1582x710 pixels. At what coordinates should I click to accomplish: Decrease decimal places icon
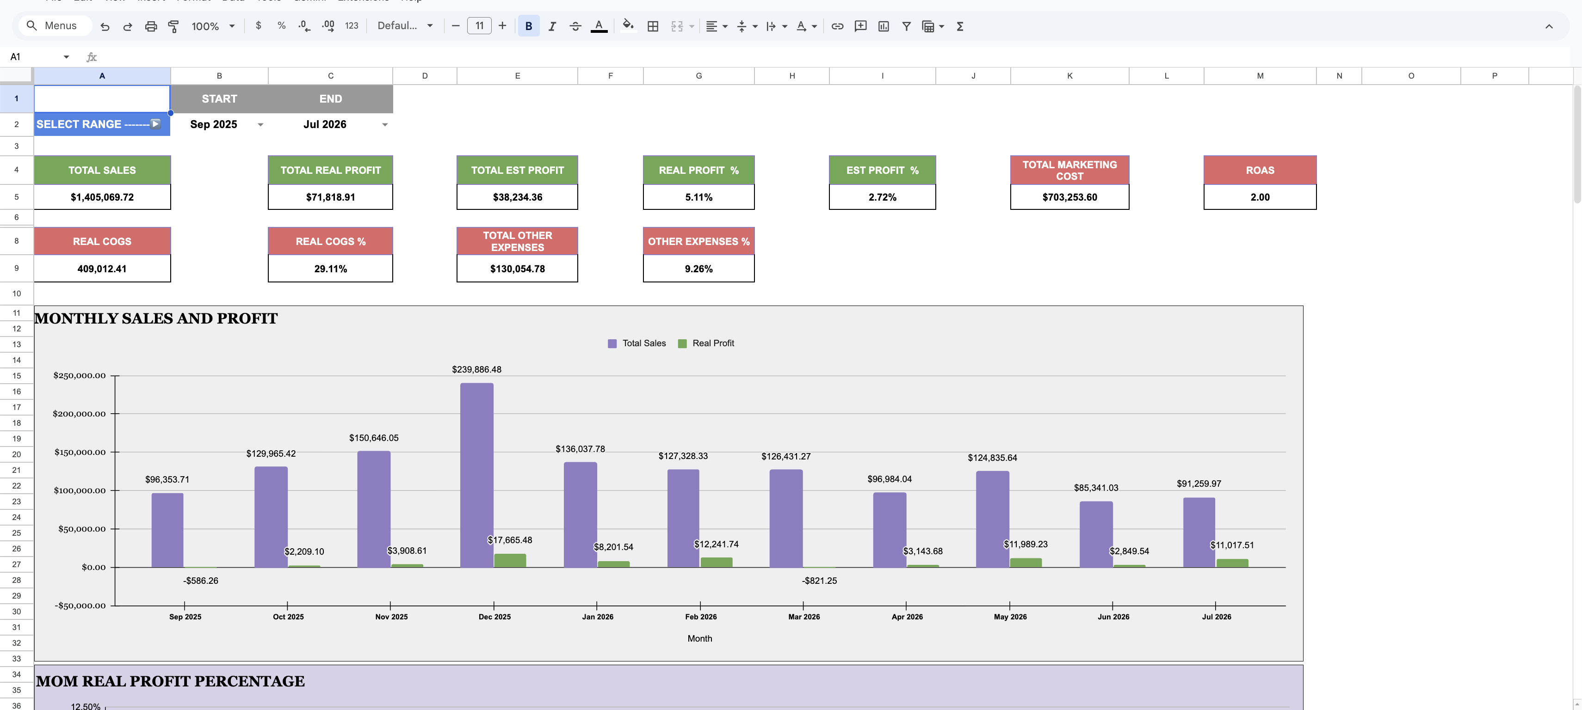(x=304, y=26)
